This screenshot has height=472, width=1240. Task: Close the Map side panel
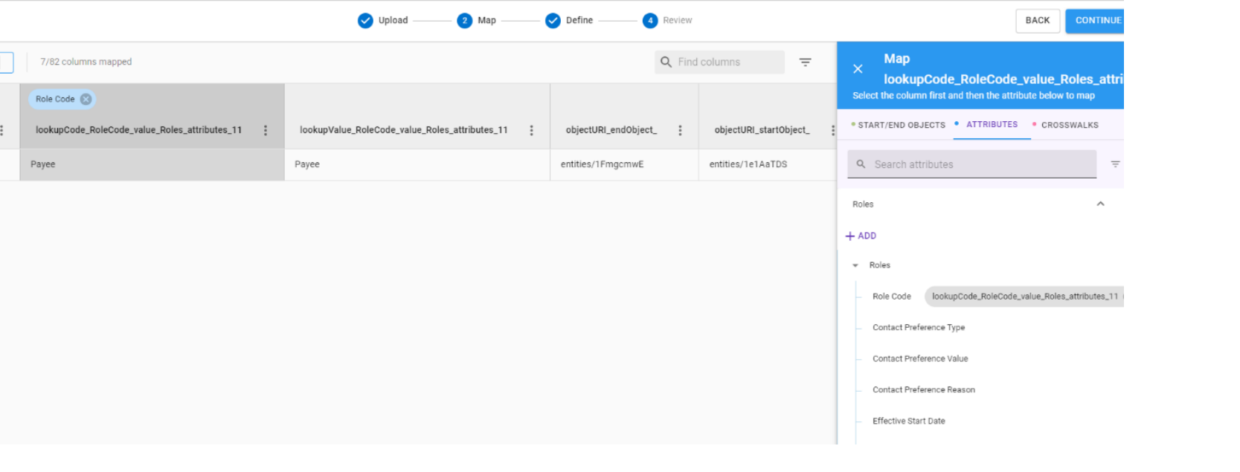click(x=858, y=69)
